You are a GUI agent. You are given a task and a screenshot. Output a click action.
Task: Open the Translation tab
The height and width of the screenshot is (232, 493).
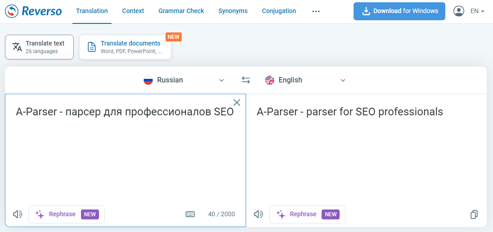92,11
